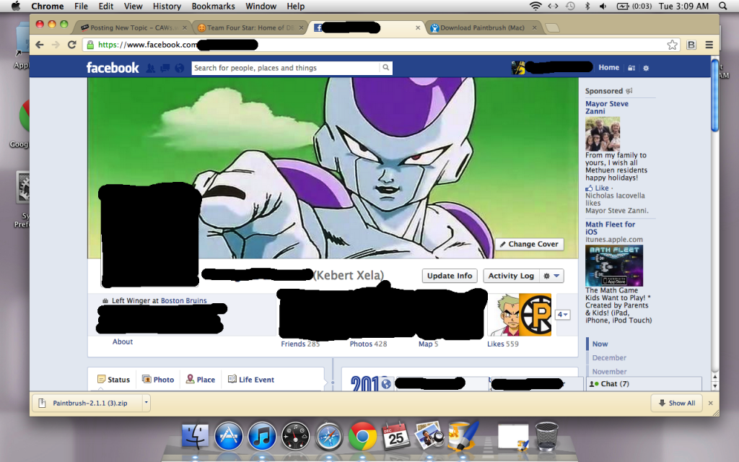Open the Chrome menu in the menu bar

click(47, 6)
